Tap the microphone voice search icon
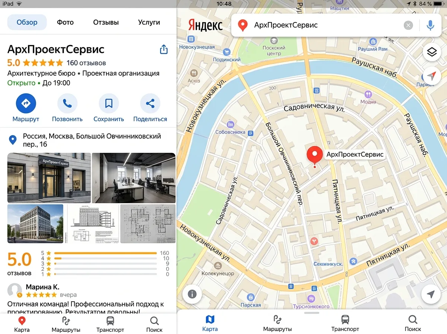 coord(431,25)
